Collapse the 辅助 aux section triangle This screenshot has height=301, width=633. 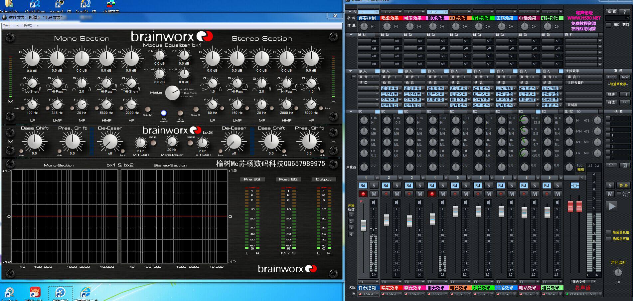[351, 35]
